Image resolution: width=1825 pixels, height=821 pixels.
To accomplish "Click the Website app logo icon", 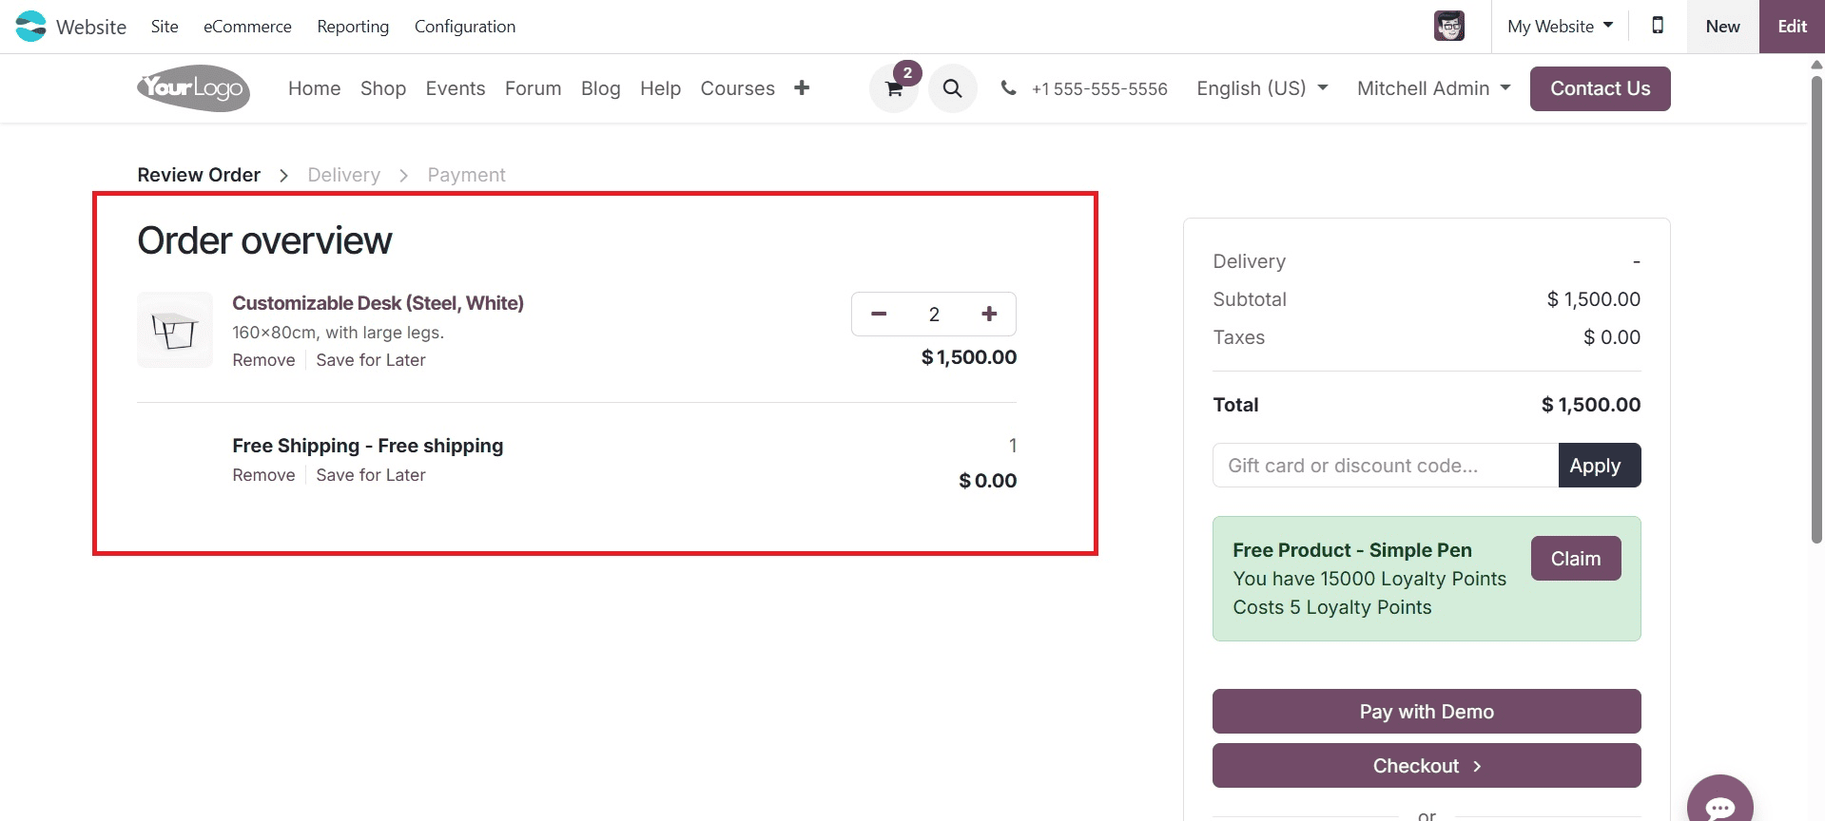I will point(29,26).
